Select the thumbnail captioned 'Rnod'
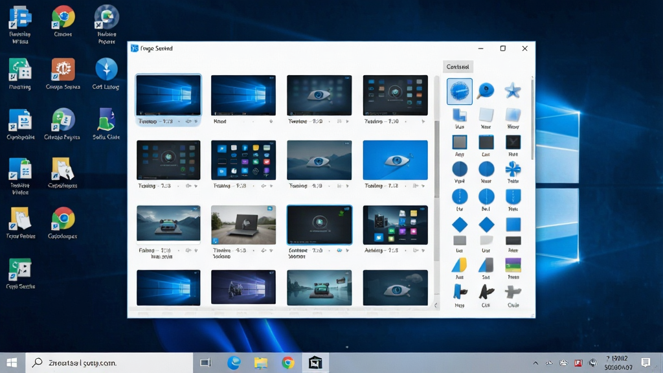 243,95
